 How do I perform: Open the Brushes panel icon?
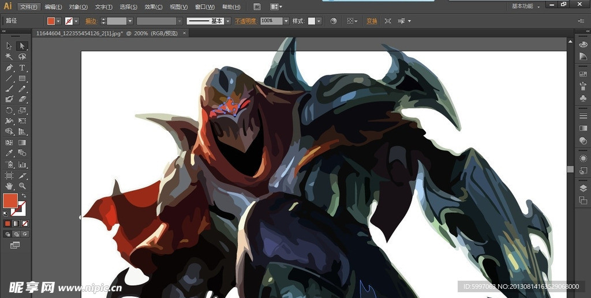[583, 86]
